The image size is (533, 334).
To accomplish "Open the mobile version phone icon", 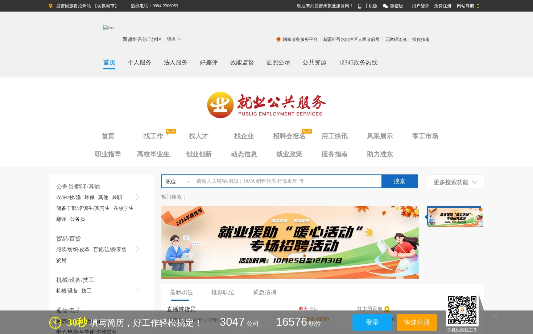I will tap(360, 6).
